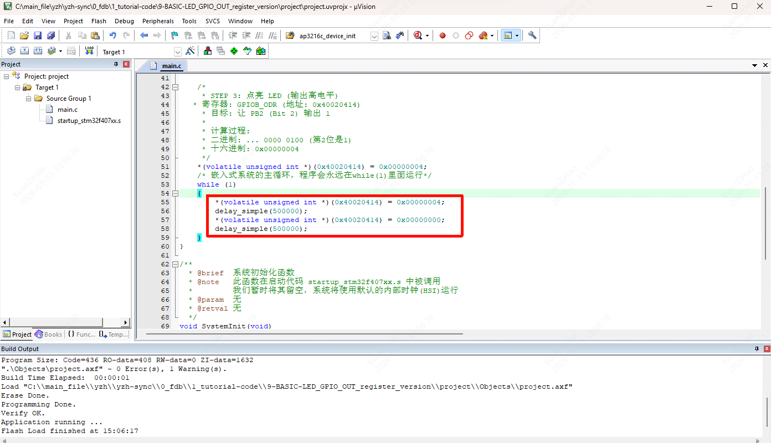
Task: Open the Flash menu
Action: (x=99, y=21)
